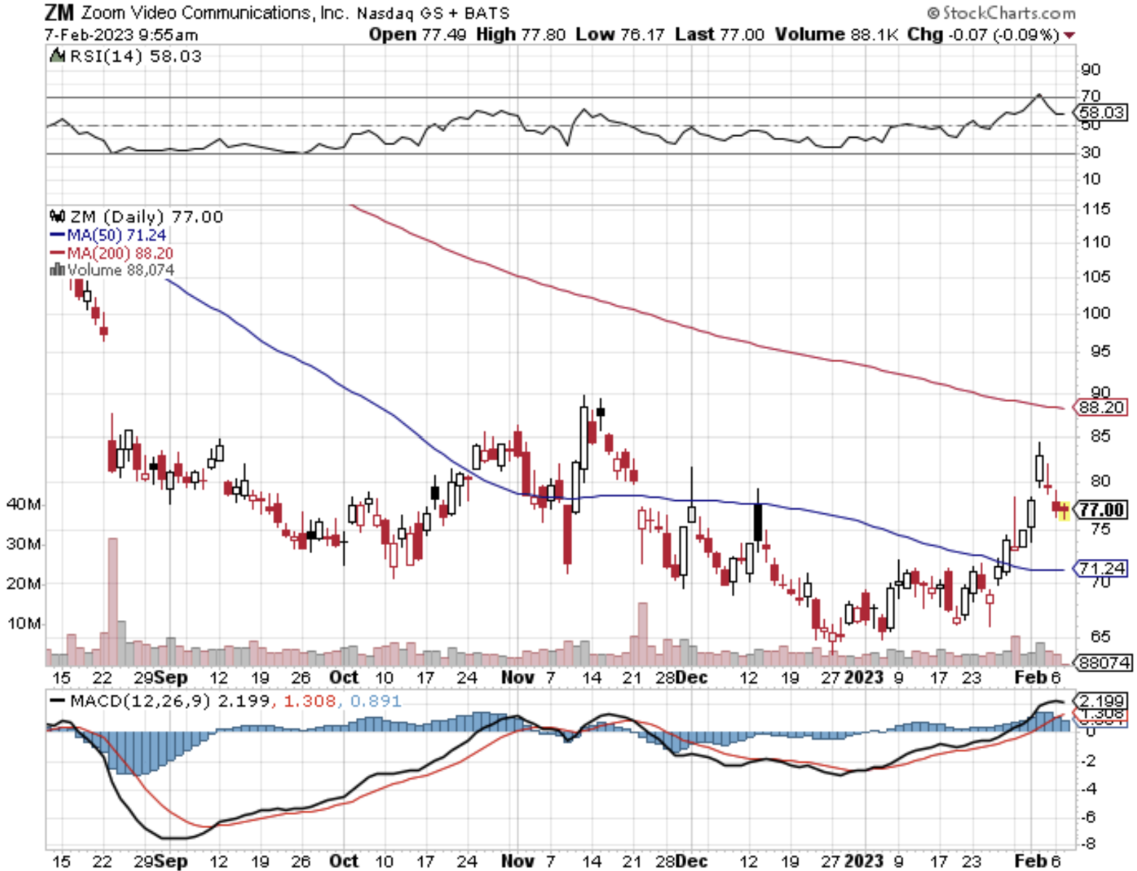The width and height of the screenshot is (1137, 871).
Task: Click the 2.199 MACD value tag on the axis
Action: (1101, 701)
